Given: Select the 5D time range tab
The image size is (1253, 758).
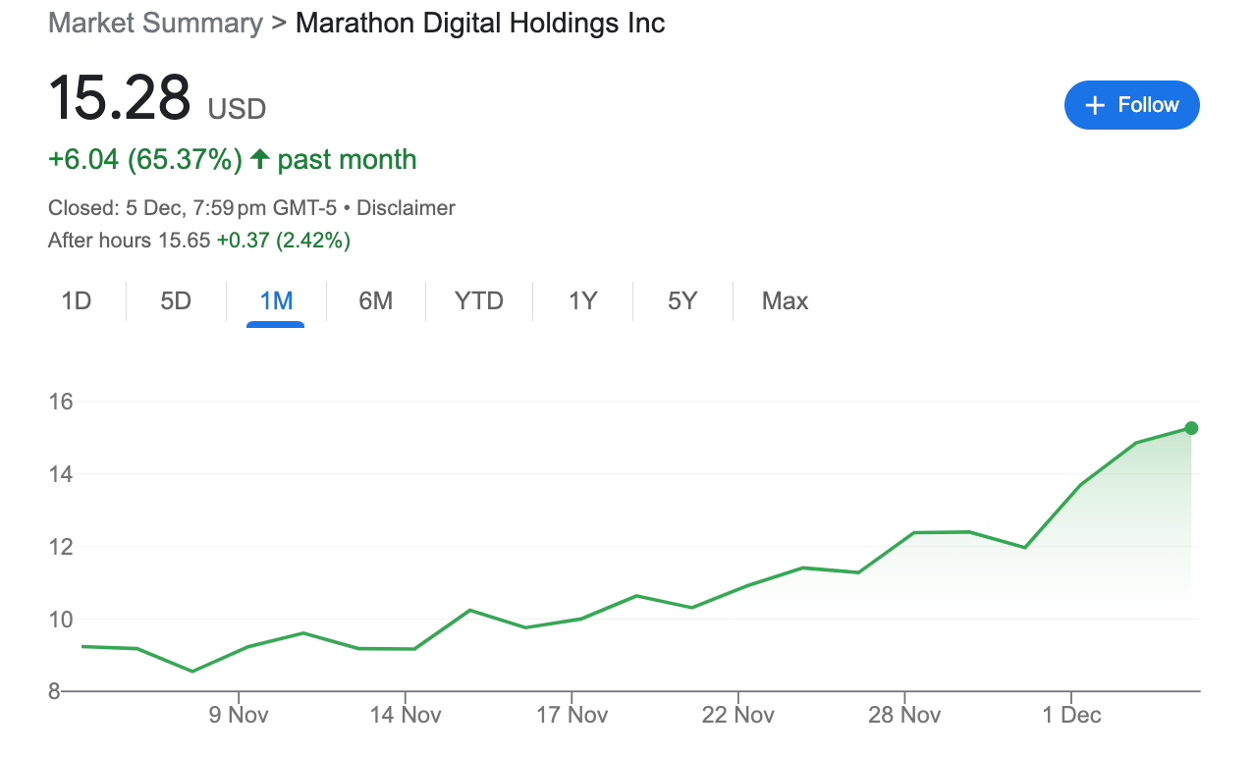Looking at the screenshot, I should (x=176, y=300).
